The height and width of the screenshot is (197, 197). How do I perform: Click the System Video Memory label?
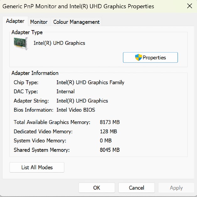(x=40, y=141)
